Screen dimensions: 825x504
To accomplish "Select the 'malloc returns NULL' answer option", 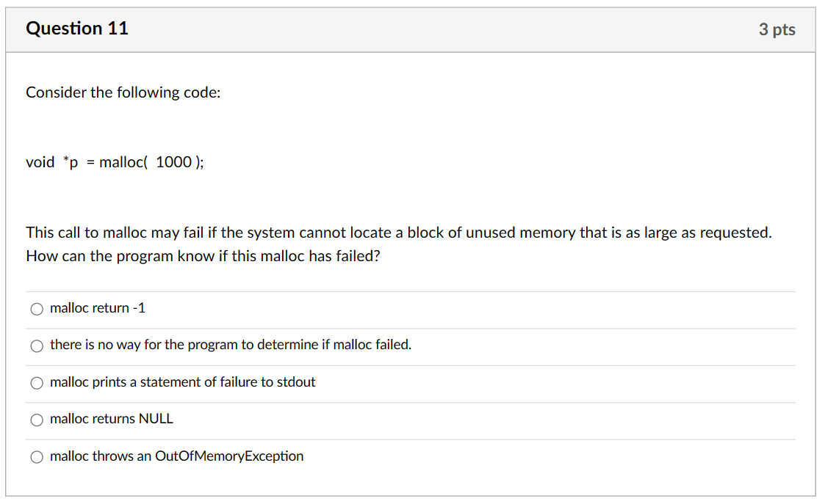I will [x=37, y=420].
